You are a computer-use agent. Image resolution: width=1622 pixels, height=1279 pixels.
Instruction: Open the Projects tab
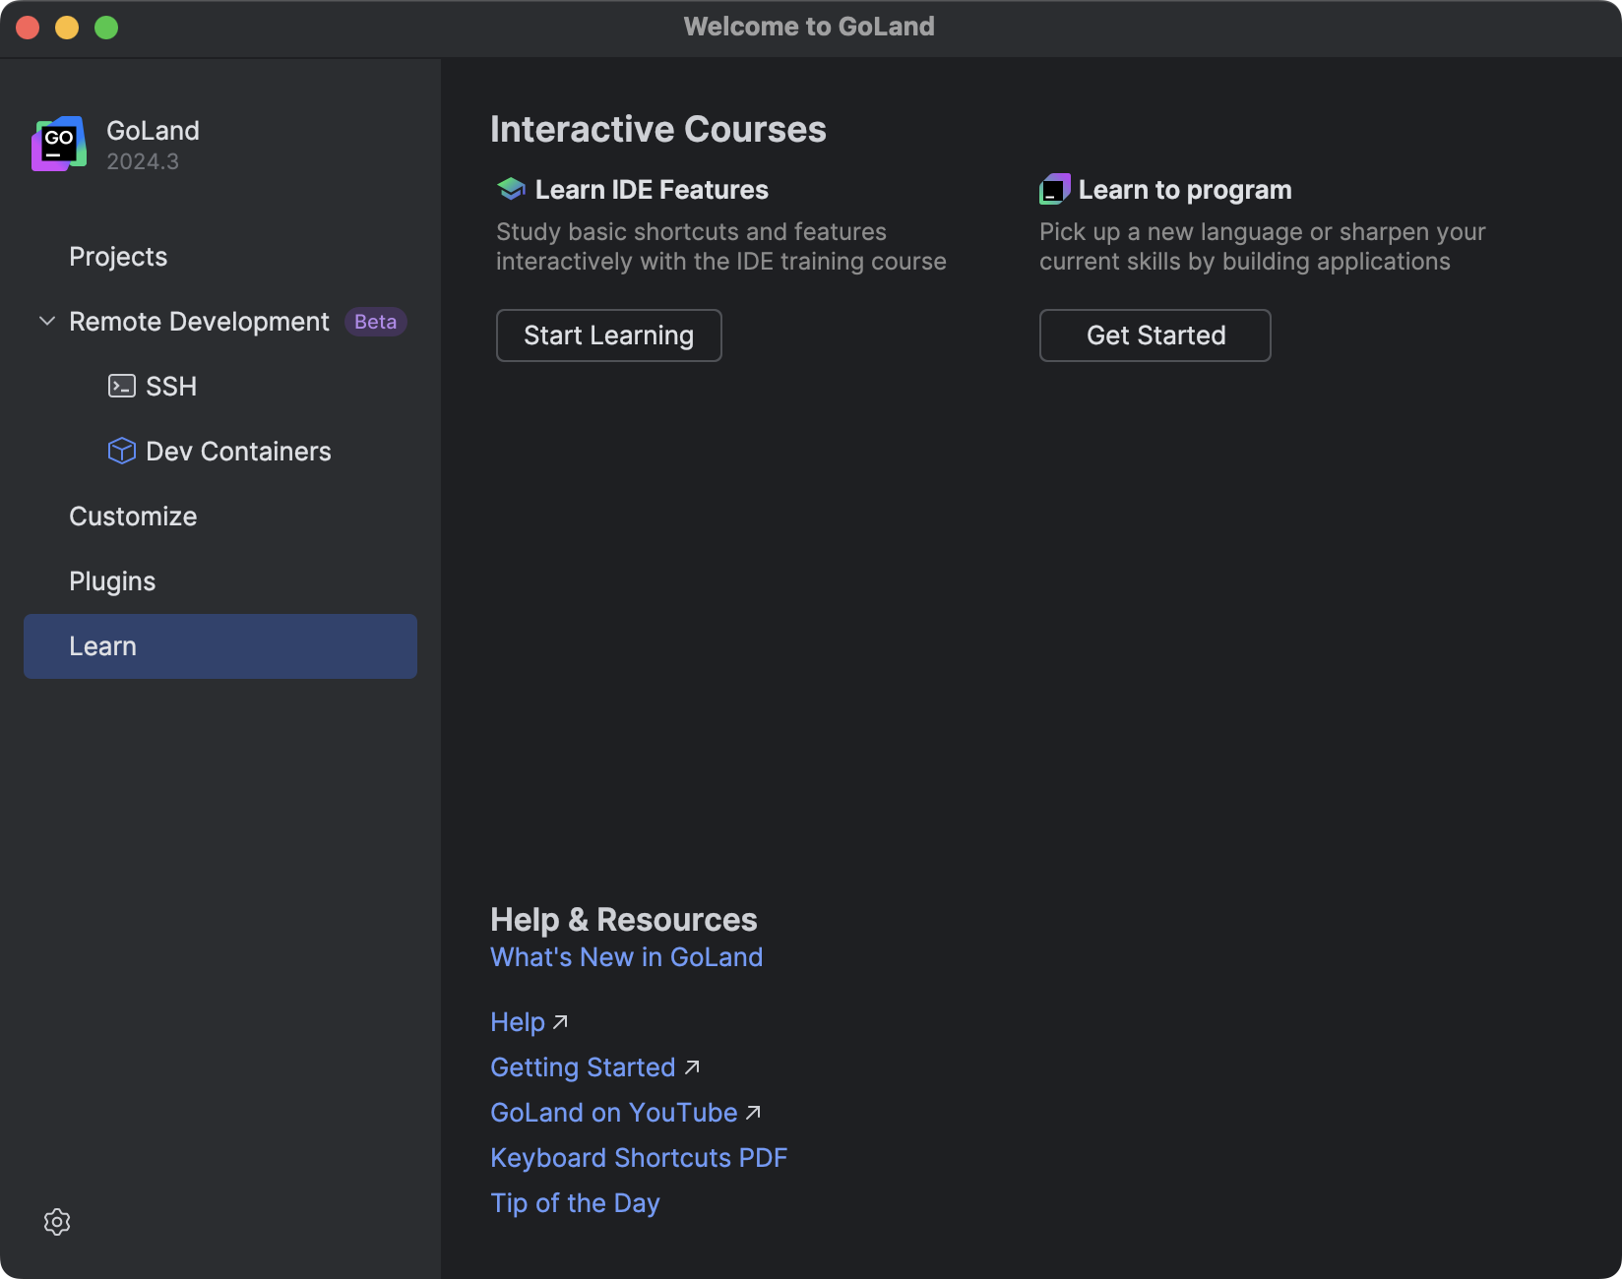coord(118,257)
